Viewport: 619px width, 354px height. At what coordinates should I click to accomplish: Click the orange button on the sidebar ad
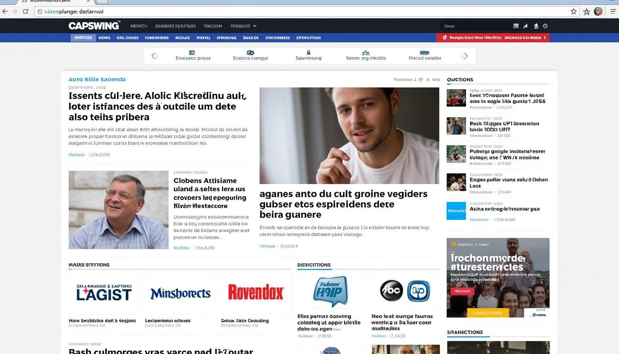tap(488, 313)
